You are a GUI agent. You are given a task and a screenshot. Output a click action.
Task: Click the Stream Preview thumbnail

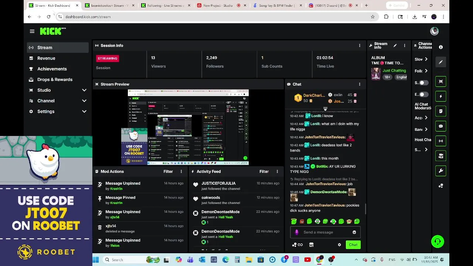[x=188, y=127]
